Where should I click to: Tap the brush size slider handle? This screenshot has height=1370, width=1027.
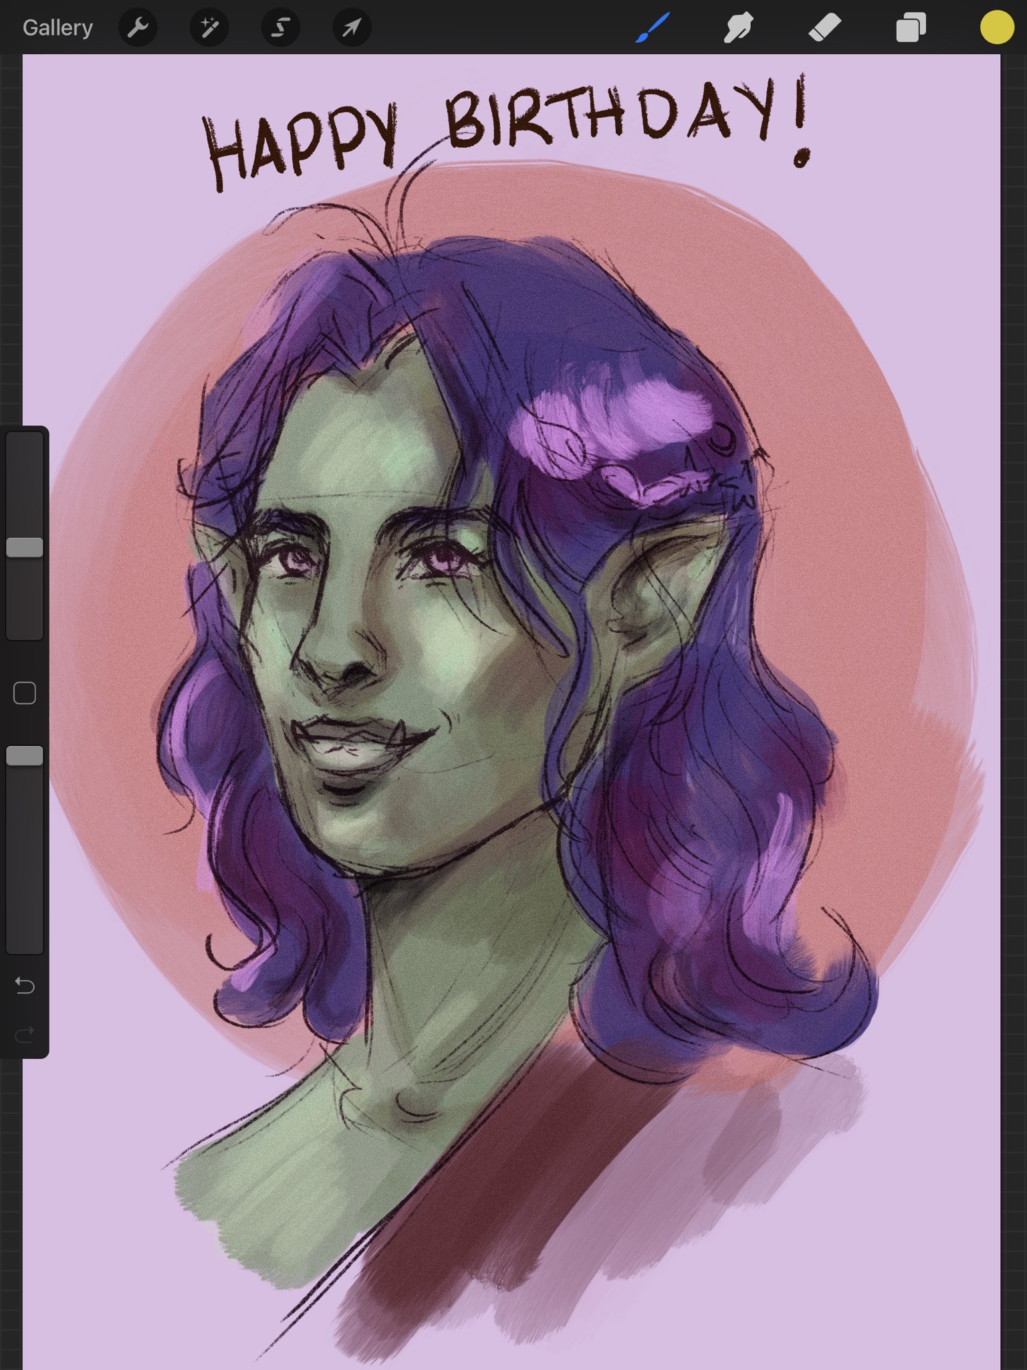tap(25, 547)
